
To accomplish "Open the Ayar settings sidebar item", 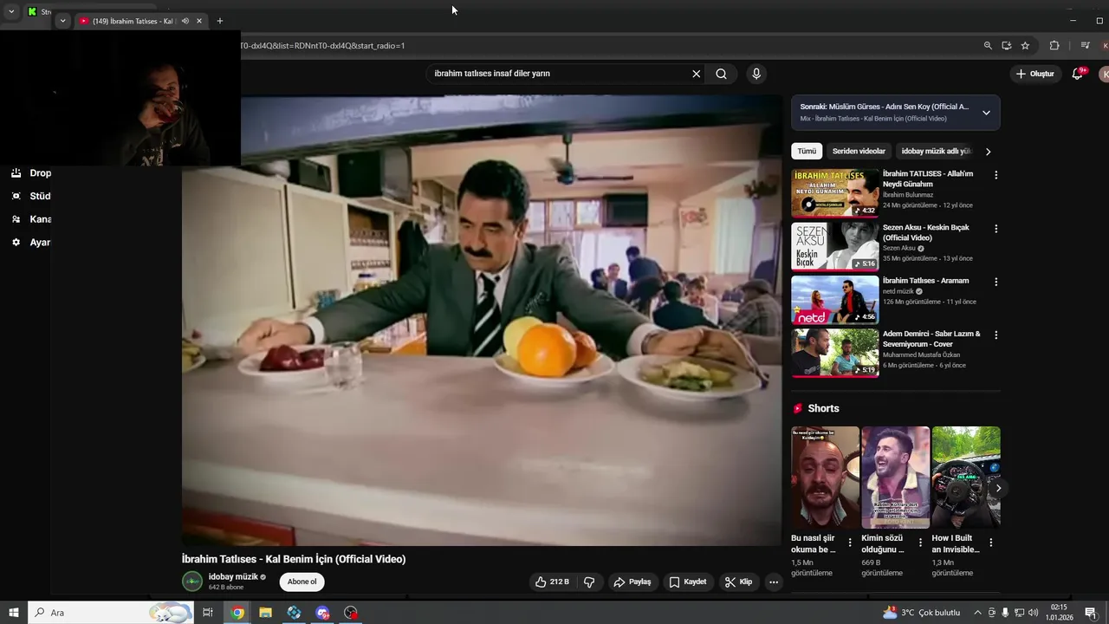I will 30,243.
